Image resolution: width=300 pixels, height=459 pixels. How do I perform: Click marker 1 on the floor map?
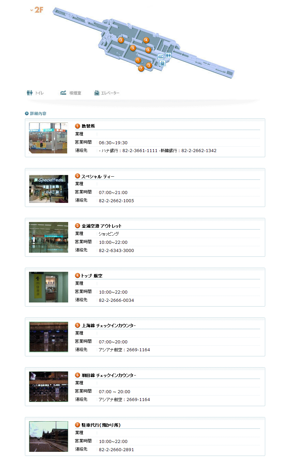pyautogui.click(x=138, y=60)
